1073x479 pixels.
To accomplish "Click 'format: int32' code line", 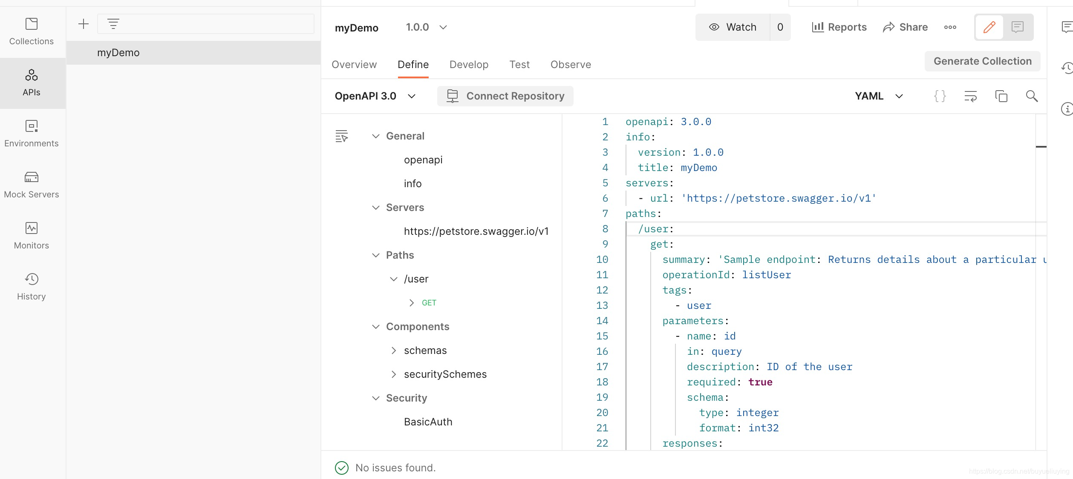I will tap(739, 428).
